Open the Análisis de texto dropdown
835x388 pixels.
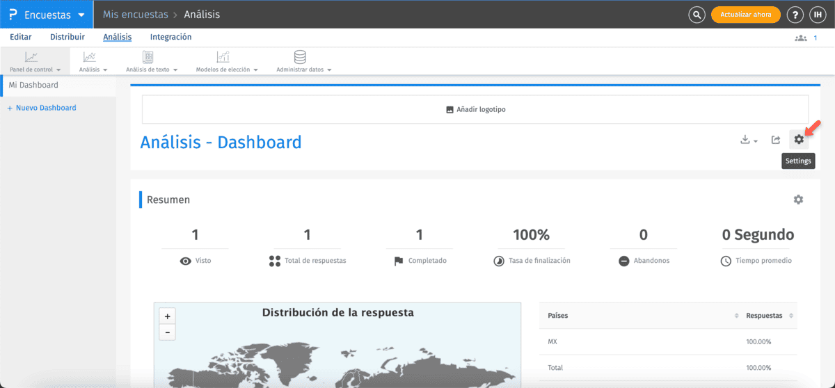click(x=152, y=61)
